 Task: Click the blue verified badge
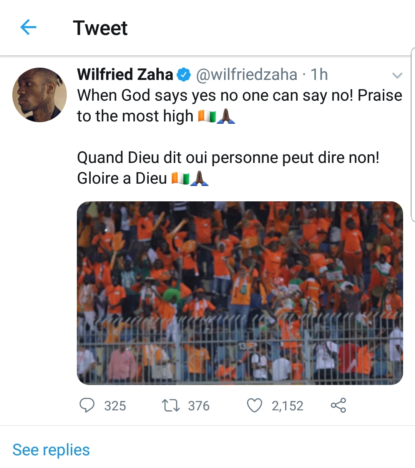coord(184,75)
